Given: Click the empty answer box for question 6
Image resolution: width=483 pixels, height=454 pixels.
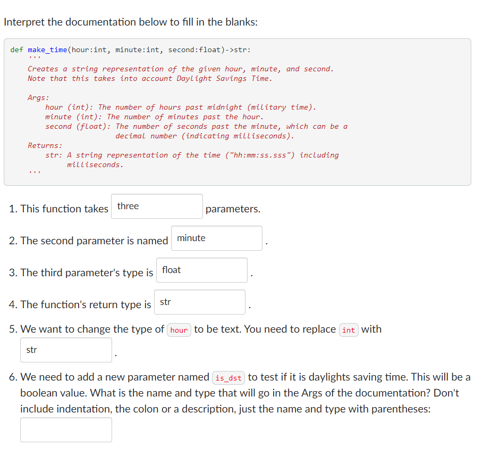Looking at the screenshot, I should point(66,430).
